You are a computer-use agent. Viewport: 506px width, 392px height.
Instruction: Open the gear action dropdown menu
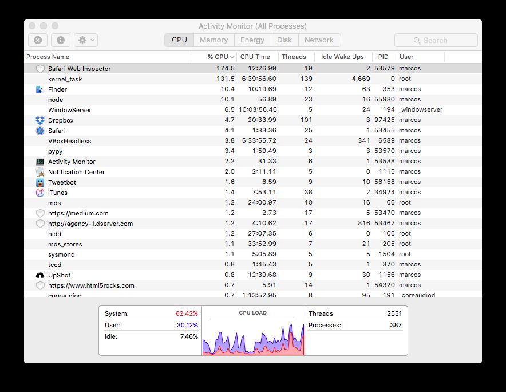[x=85, y=40]
